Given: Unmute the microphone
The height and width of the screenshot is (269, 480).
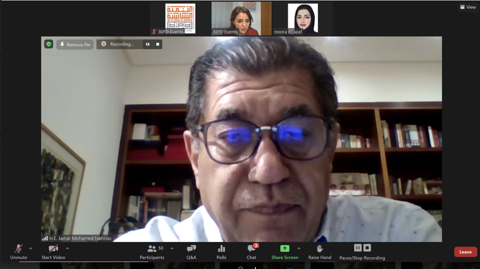Looking at the screenshot, I should (19, 252).
